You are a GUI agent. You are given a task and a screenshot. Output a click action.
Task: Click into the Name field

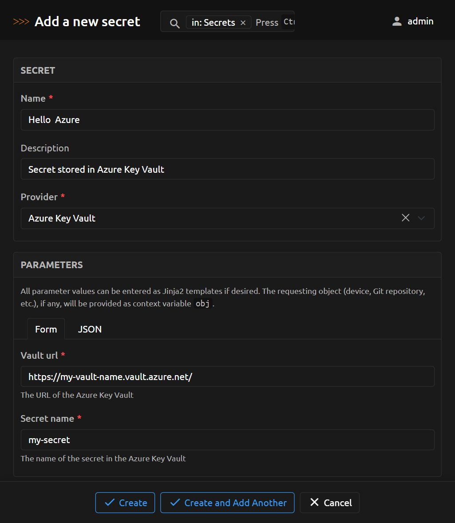[x=227, y=120]
